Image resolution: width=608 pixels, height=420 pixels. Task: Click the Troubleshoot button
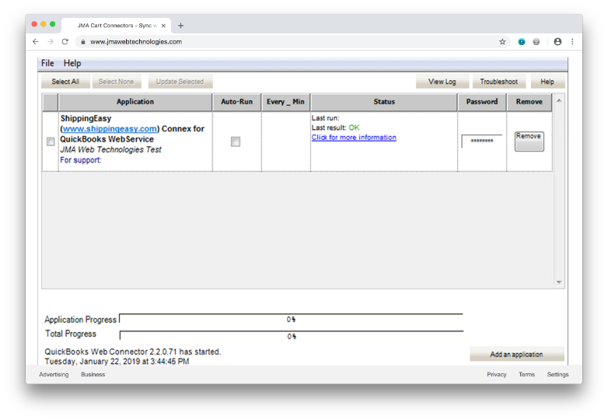pos(498,82)
